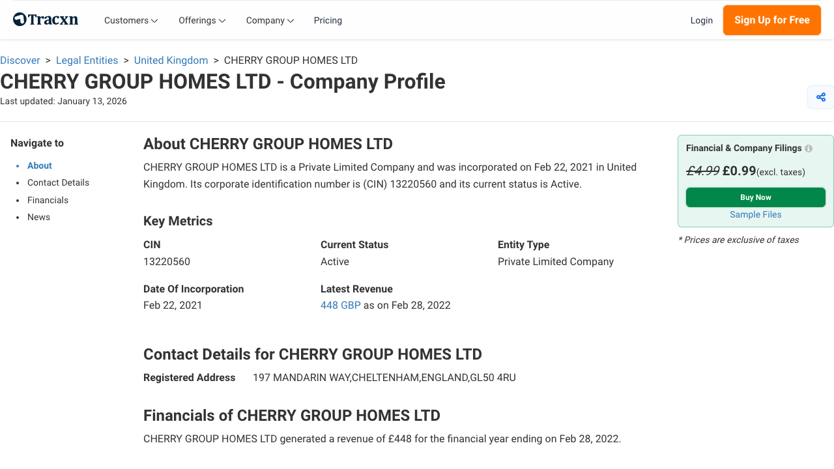834x469 pixels.
Task: Open Legal Entities breadcrumb link
Action: (x=87, y=60)
